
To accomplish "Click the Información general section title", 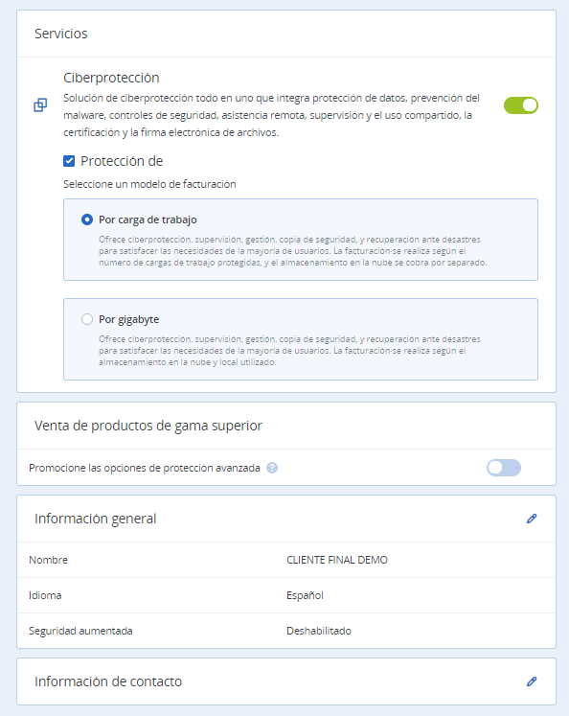I will (96, 519).
